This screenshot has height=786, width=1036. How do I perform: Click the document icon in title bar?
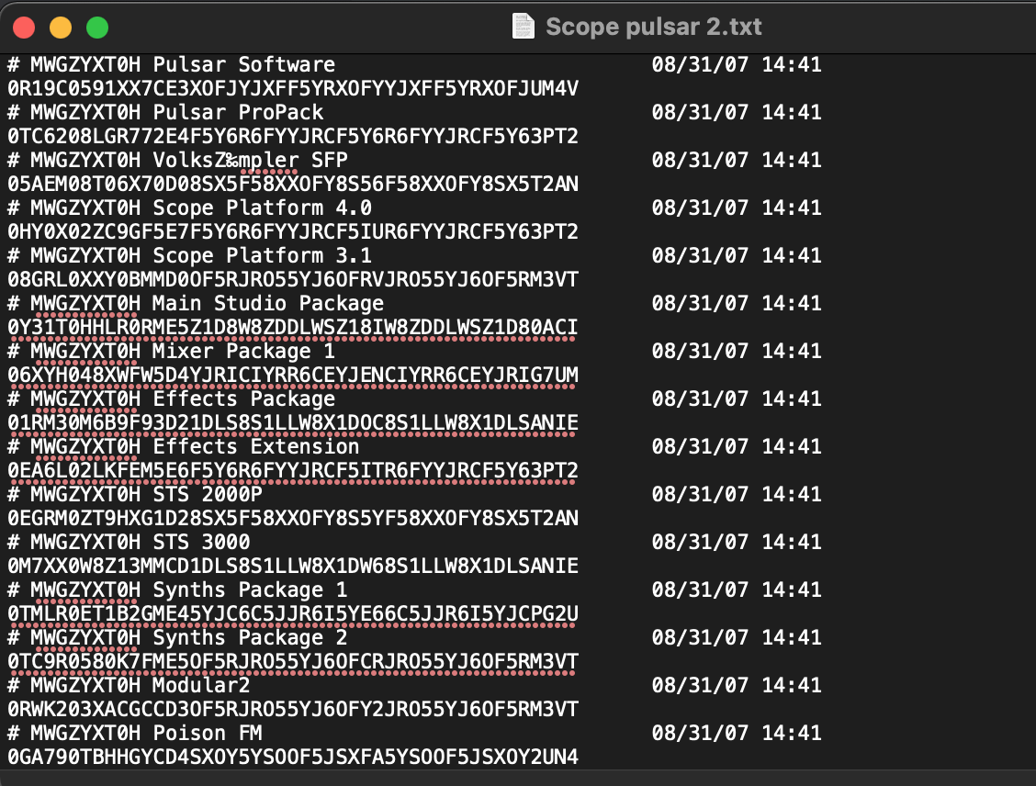coord(524,27)
